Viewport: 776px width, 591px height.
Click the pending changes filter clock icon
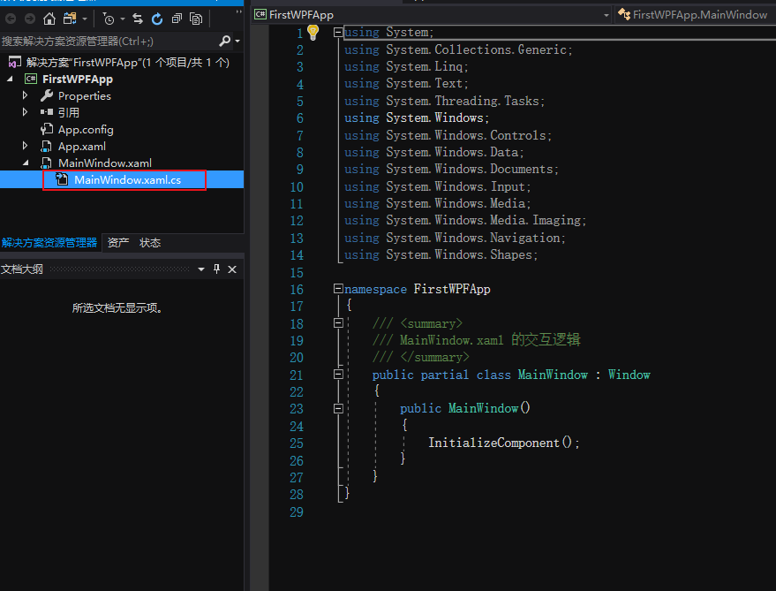pyautogui.click(x=109, y=19)
